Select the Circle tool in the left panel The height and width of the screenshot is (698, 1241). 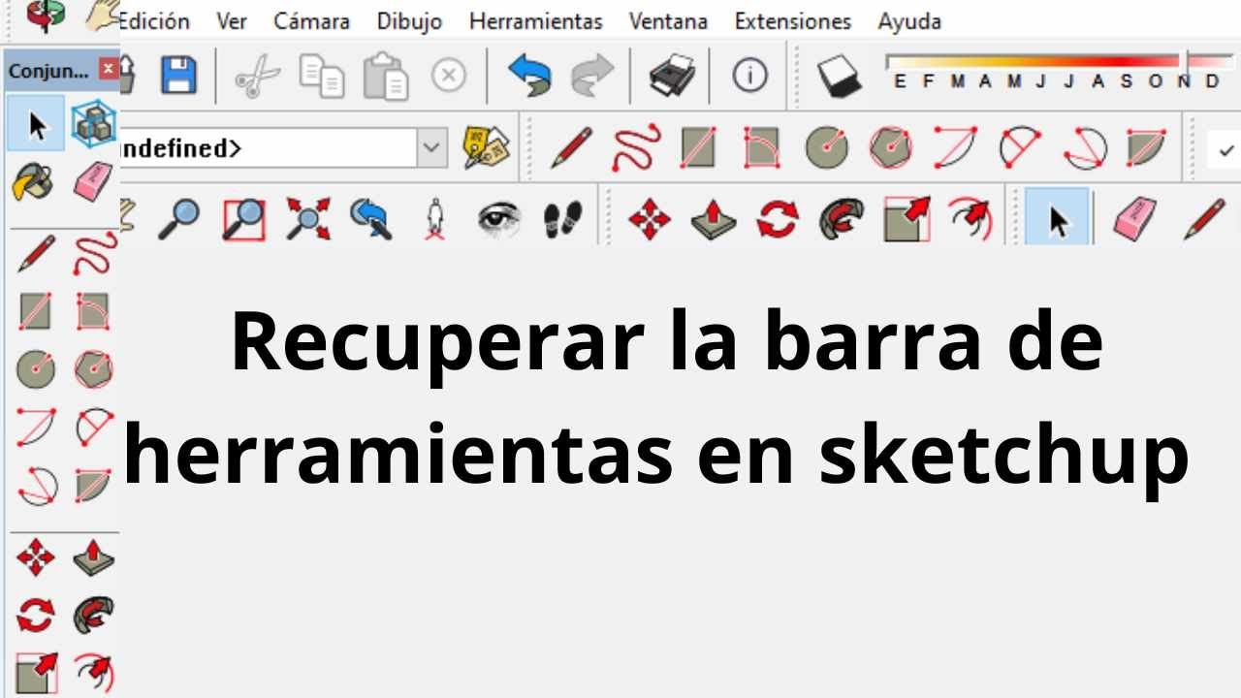click(x=36, y=368)
